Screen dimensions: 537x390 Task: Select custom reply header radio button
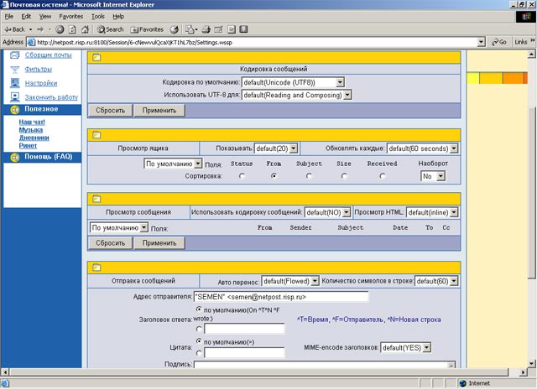pyautogui.click(x=199, y=329)
